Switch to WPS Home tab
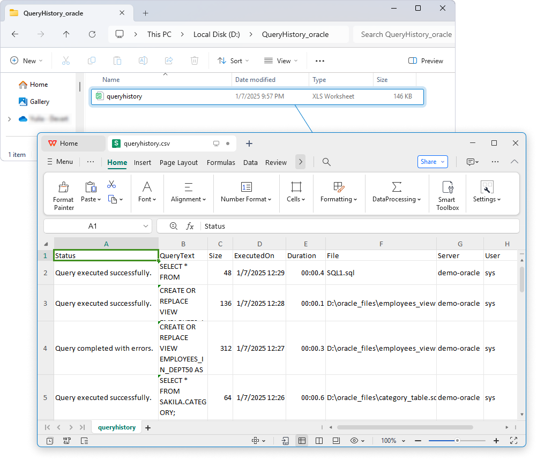 click(73, 144)
